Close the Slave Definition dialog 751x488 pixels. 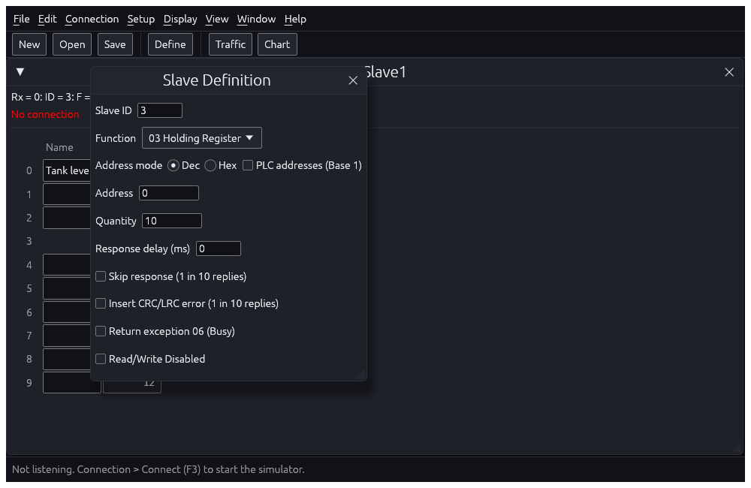coord(353,80)
